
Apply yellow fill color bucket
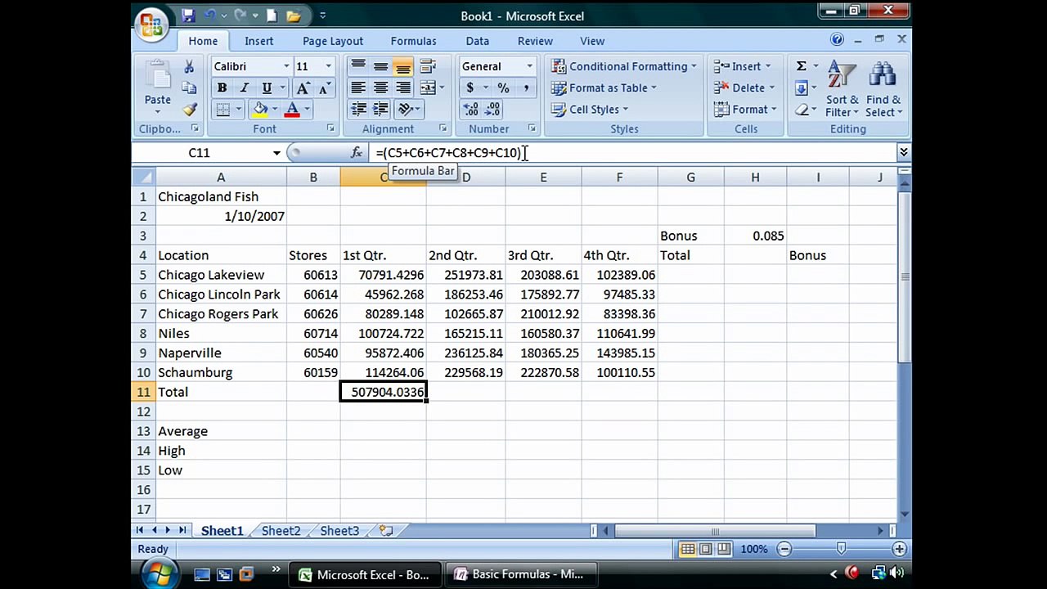pos(260,110)
